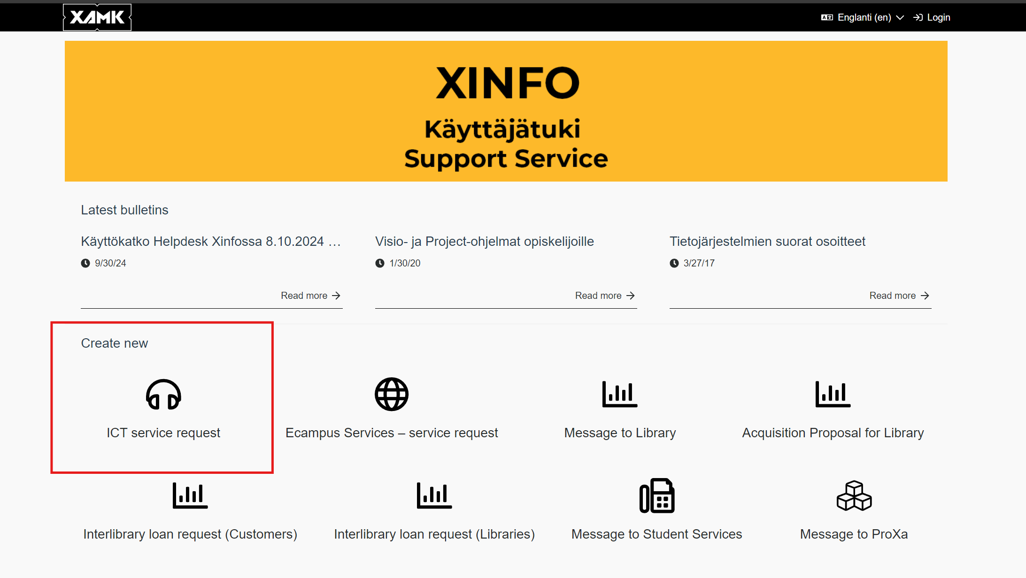1026x578 pixels.
Task: Open the Tietojärjestelmien suorat osoitteet bulletin
Action: click(x=767, y=241)
